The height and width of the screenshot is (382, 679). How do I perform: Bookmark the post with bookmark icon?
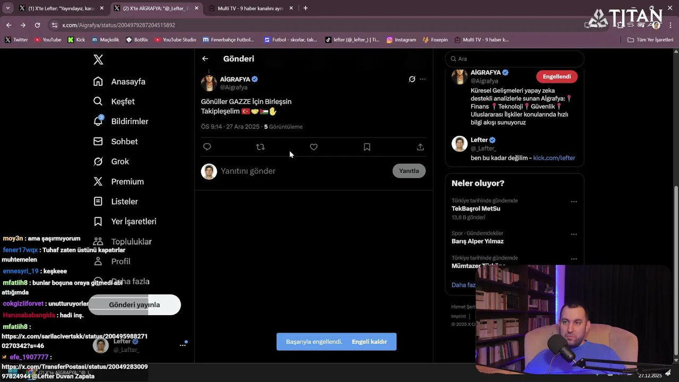tap(367, 147)
